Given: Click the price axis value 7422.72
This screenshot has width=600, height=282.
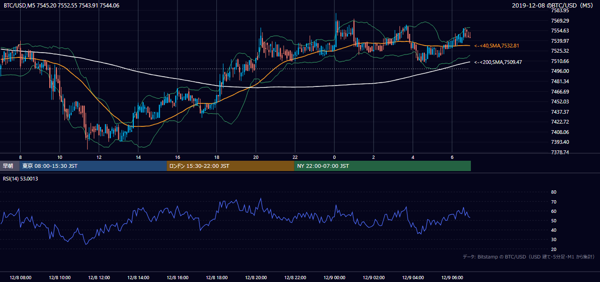Looking at the screenshot, I should pyautogui.click(x=560, y=122).
